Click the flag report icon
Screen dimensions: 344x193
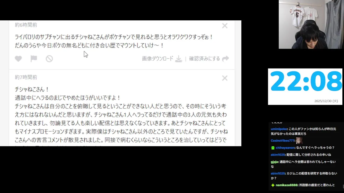[34, 59]
